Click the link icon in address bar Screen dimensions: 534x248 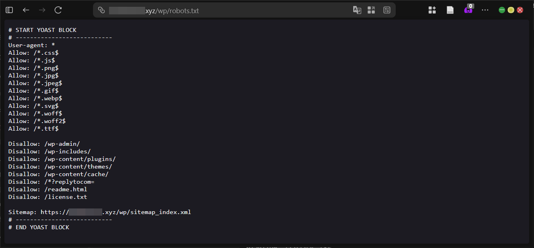pyautogui.click(x=101, y=10)
